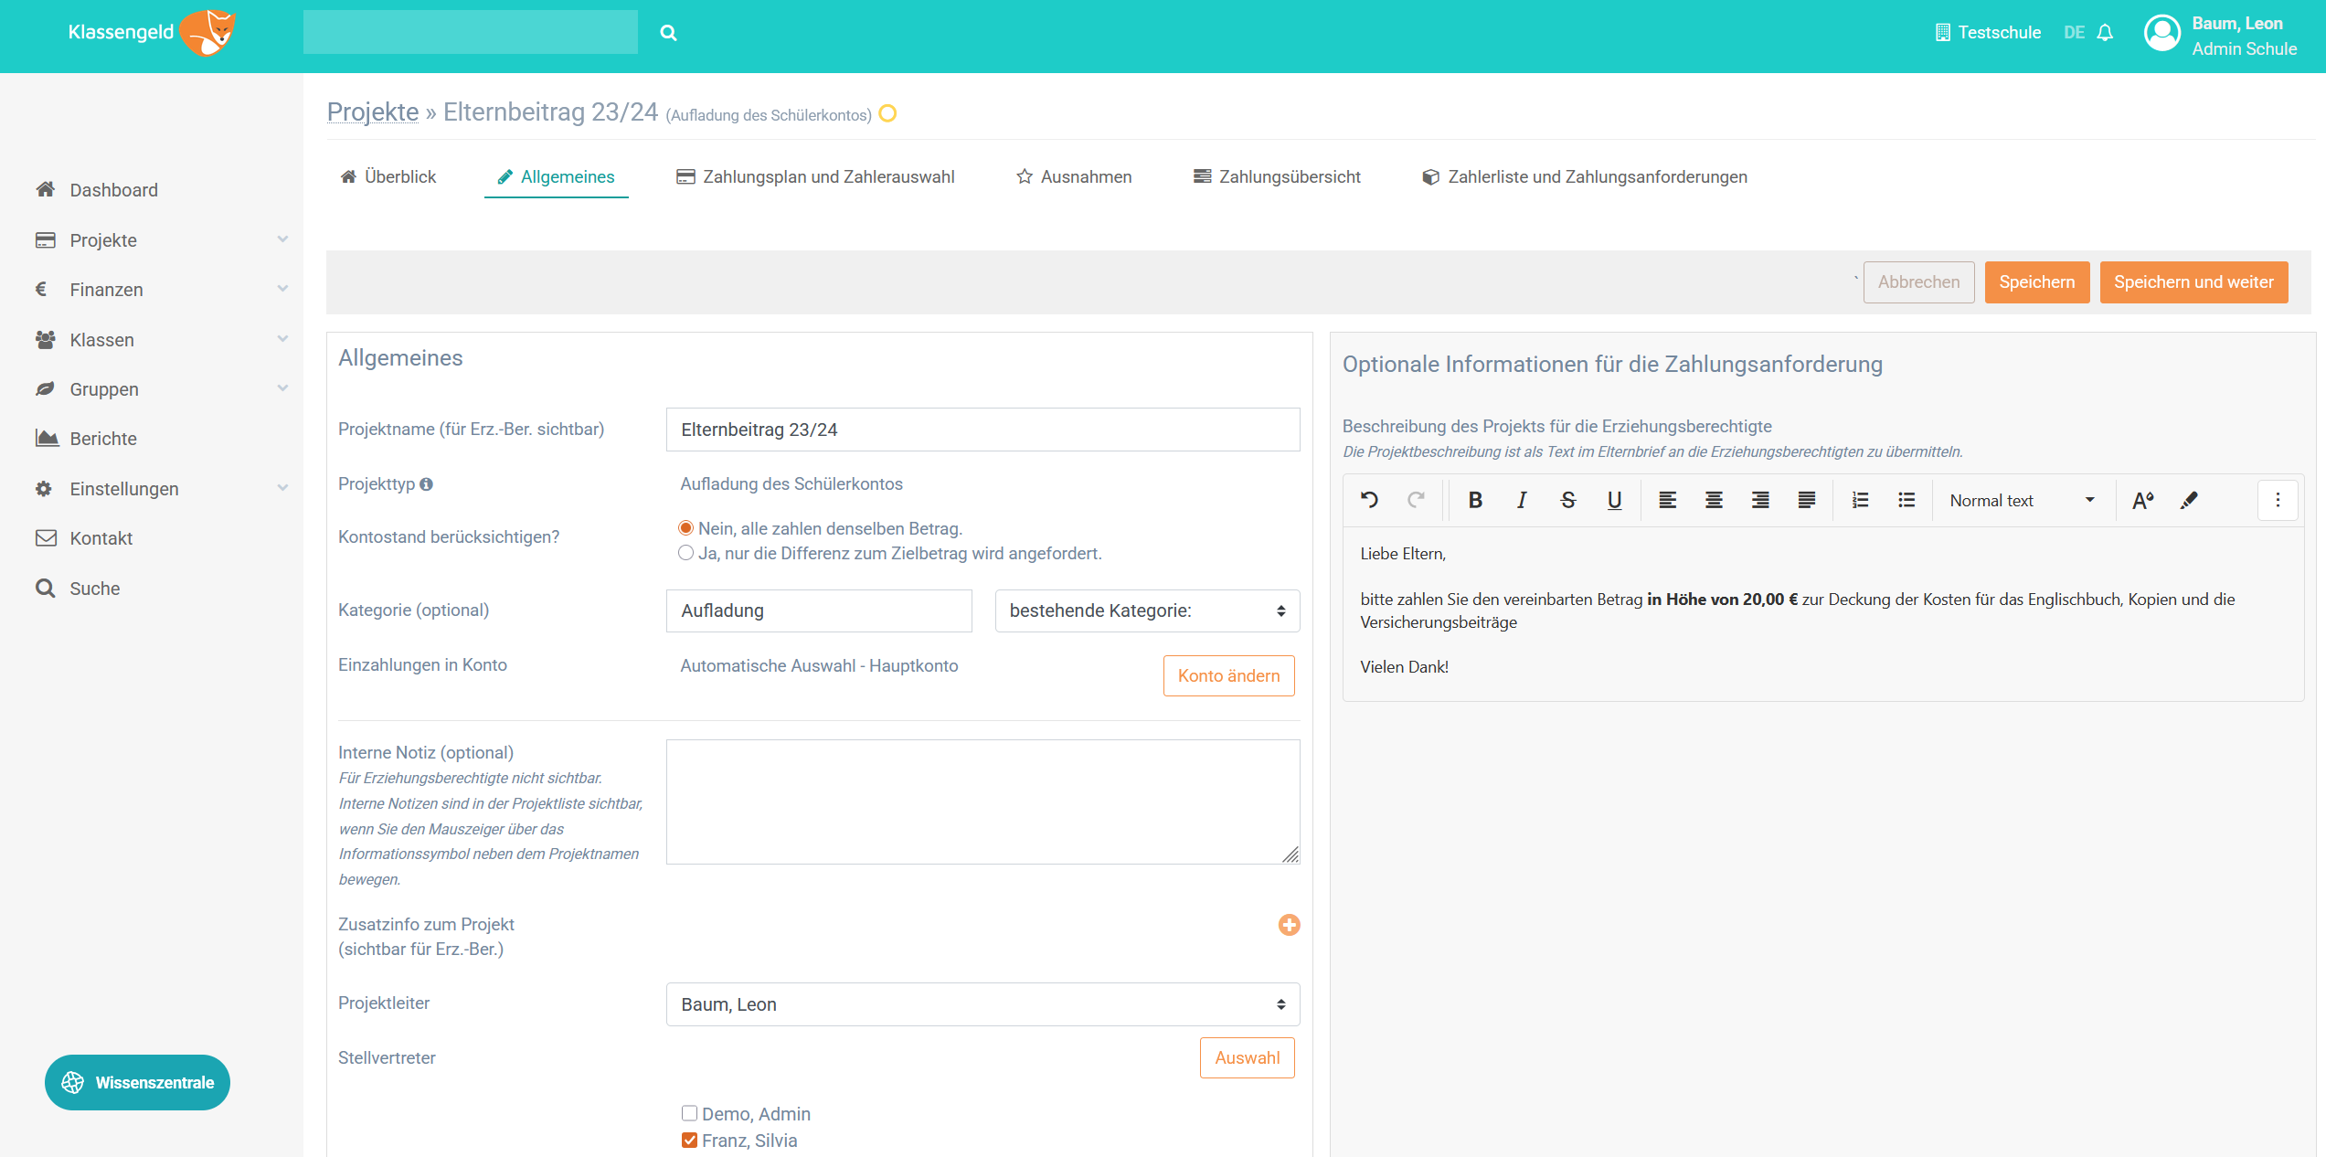The image size is (2326, 1157).
Task: Apply strikethrough formatting in the editor
Action: pos(1568,500)
